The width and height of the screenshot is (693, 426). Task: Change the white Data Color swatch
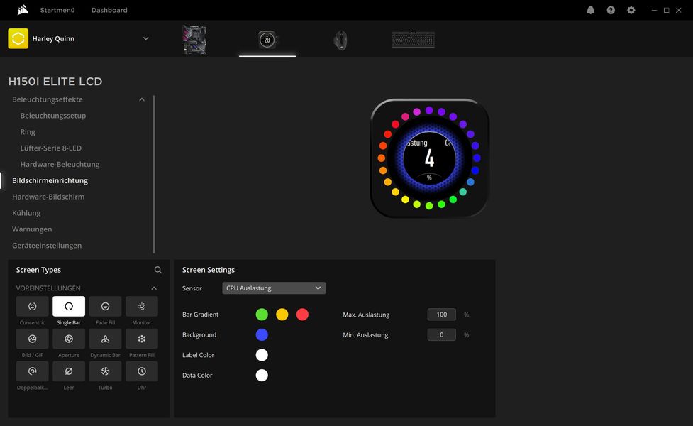click(262, 375)
